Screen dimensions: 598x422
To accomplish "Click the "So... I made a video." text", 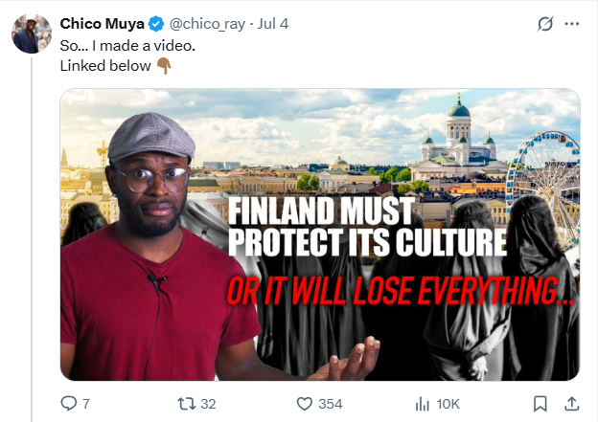I will point(128,45).
